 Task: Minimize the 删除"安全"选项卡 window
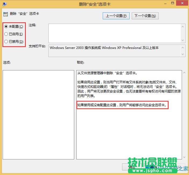point(165,3)
